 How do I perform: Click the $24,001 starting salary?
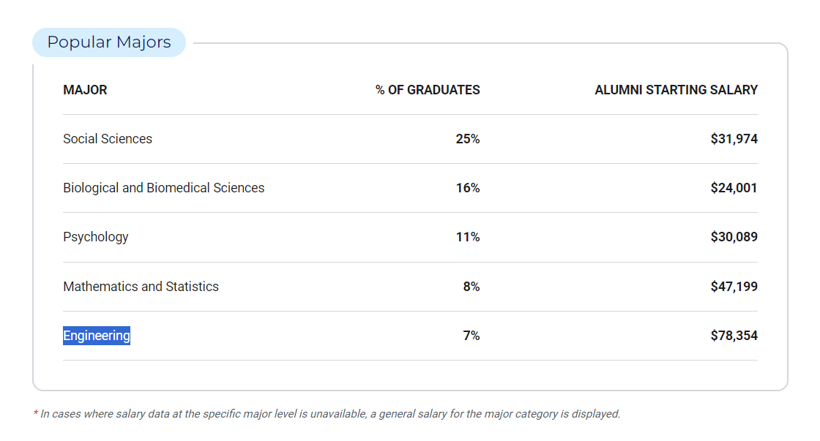pyautogui.click(x=734, y=188)
